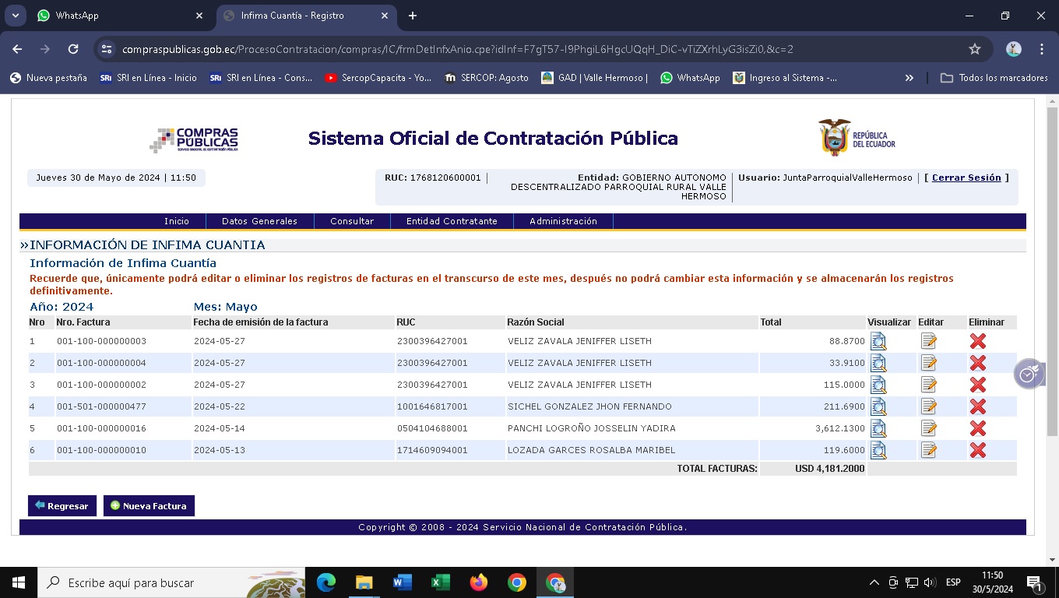The width and height of the screenshot is (1059, 598).
Task: Edit the PANCHI LOGROÑO invoice row
Action: coord(928,428)
